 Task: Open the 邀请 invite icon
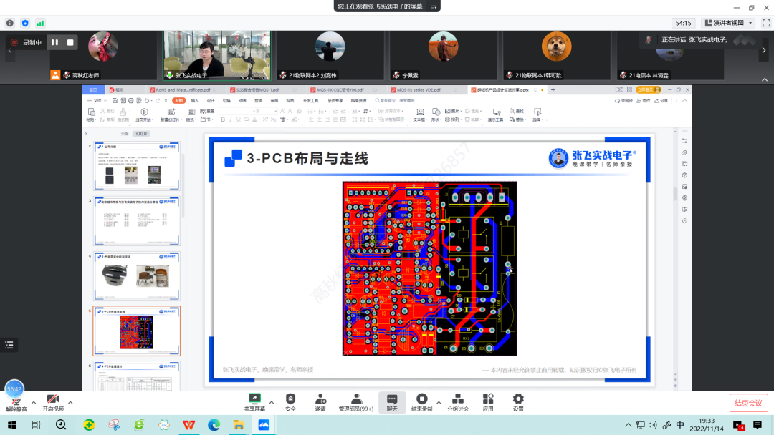[320, 399]
